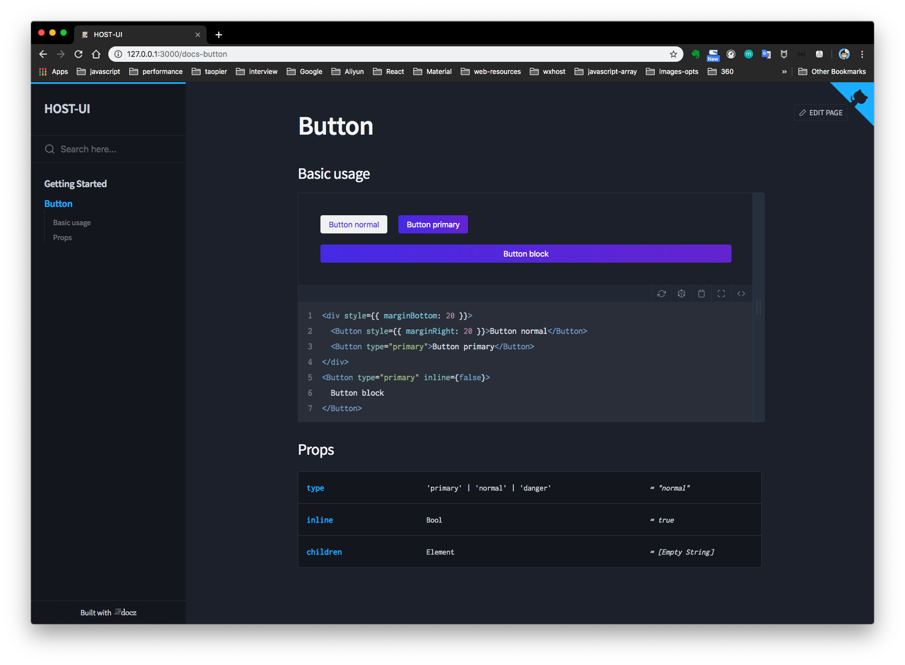The image size is (905, 665).
Task: Open the wxhost bookmarks folder
Action: coord(548,72)
